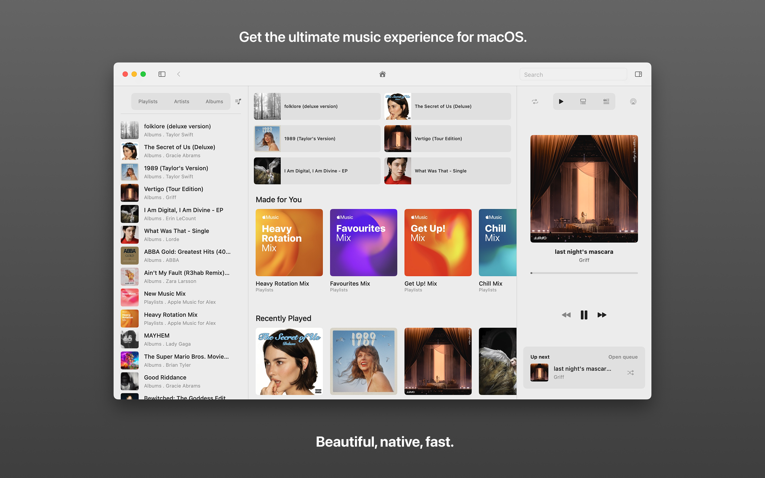Show the lyrics view icon
765x478 pixels.
[x=606, y=102]
